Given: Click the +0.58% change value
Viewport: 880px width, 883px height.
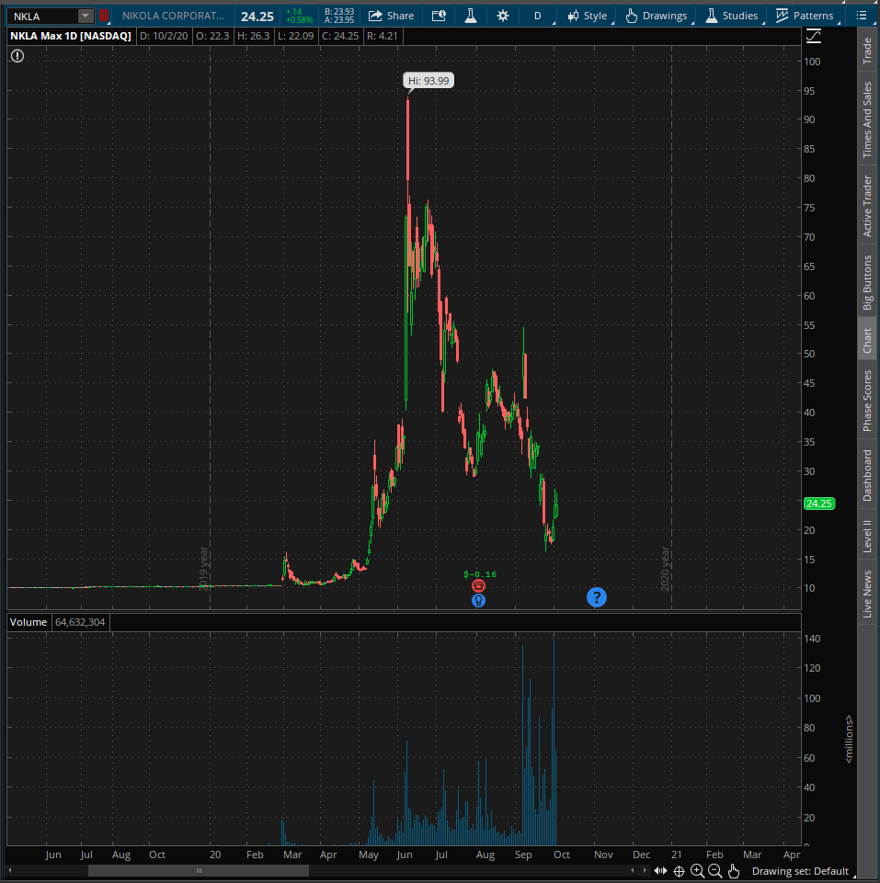Looking at the screenshot, I should (x=300, y=19).
